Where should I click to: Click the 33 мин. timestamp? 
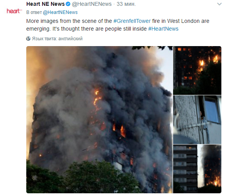(126, 4)
